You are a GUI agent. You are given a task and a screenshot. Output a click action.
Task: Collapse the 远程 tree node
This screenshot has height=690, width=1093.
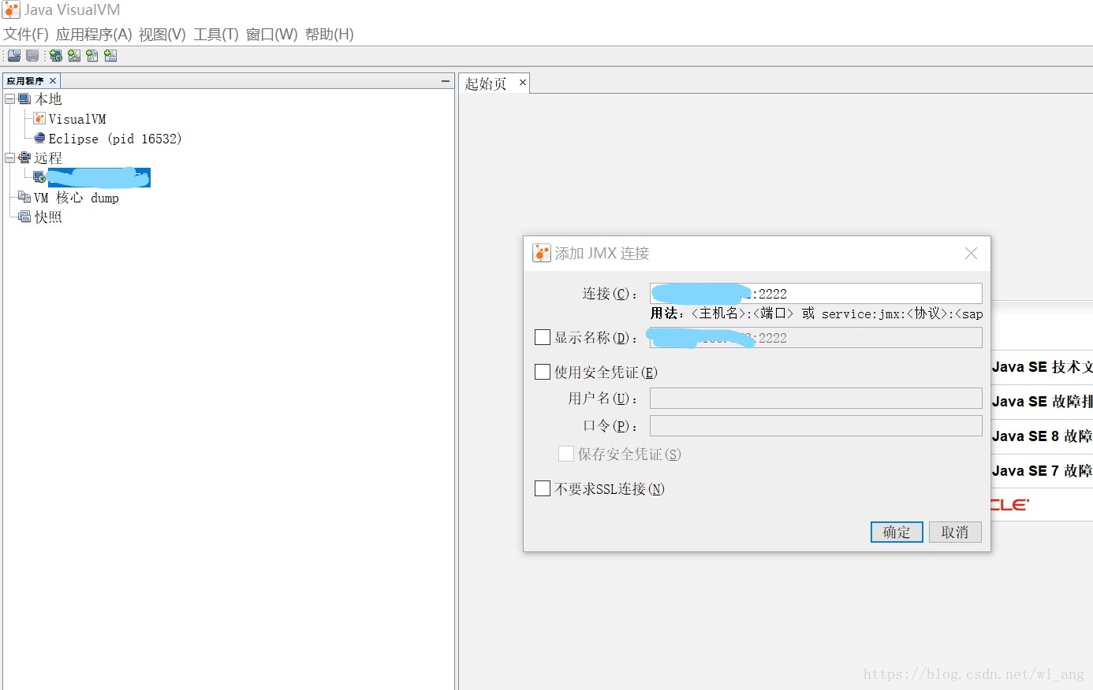tap(9, 158)
